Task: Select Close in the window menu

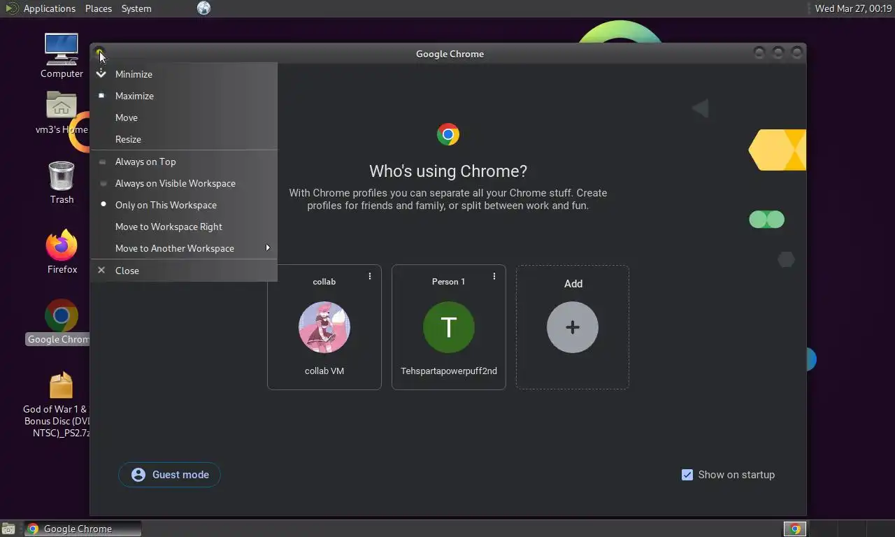Action: coord(184,271)
